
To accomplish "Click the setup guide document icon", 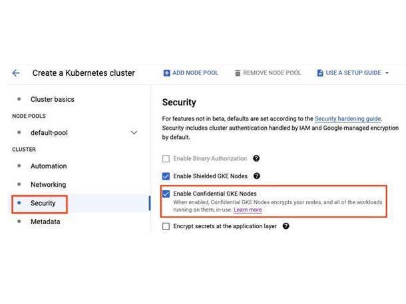I will [x=320, y=73].
